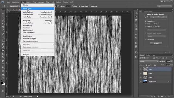Toggle Quick Mask mode icon
This screenshot has height=98, width=174.
(3, 88)
